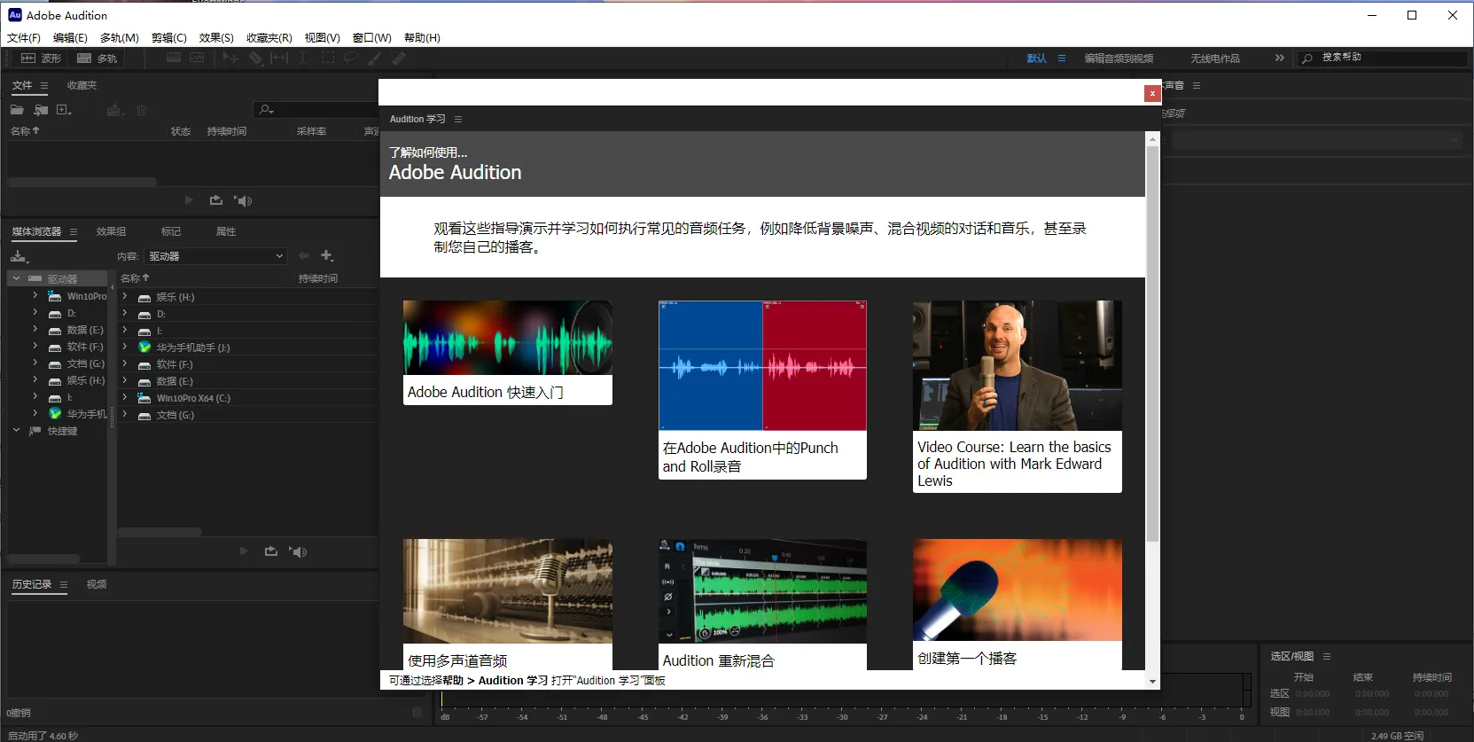Screen dimensions: 1474x742
Task: Switch to 波形 waveform view
Action: [41, 58]
